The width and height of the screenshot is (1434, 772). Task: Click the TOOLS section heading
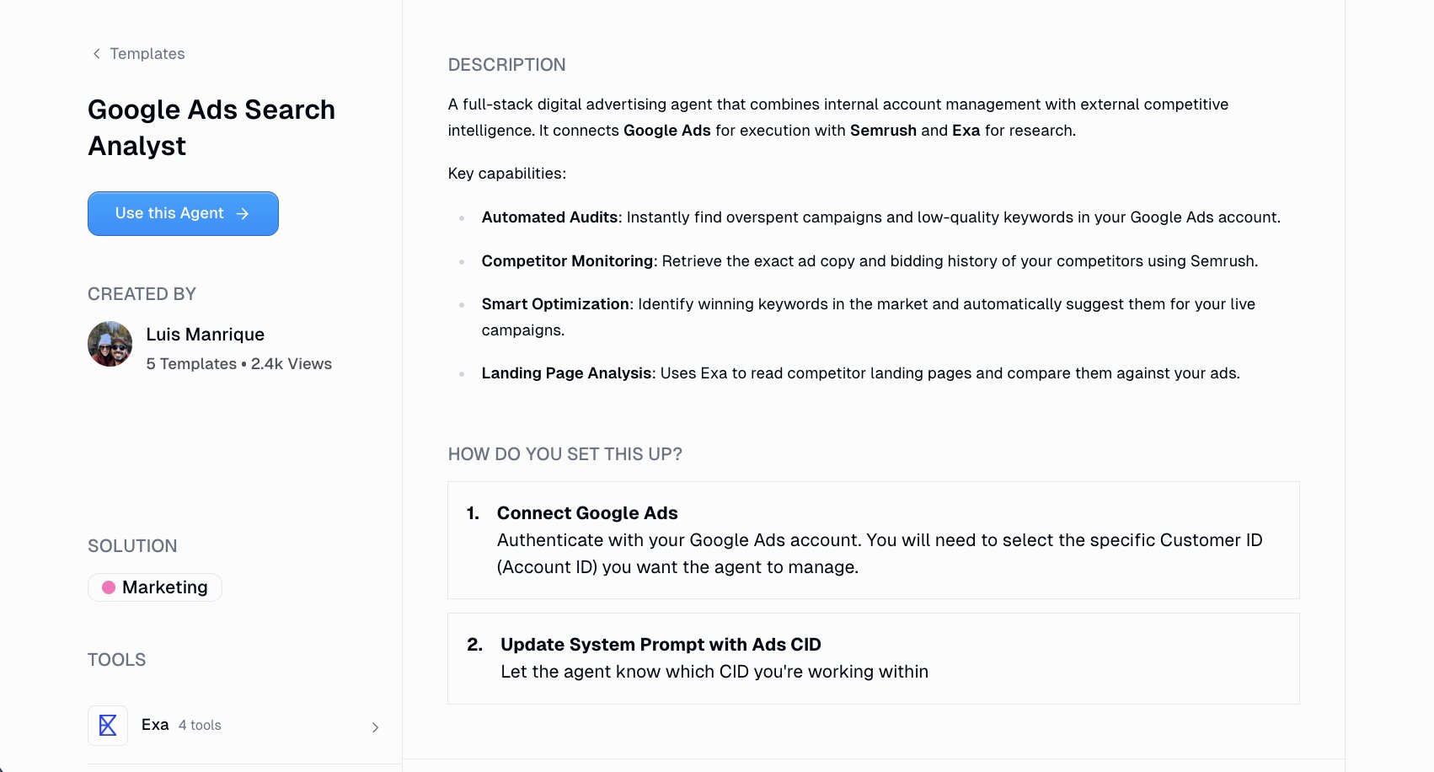(x=116, y=659)
